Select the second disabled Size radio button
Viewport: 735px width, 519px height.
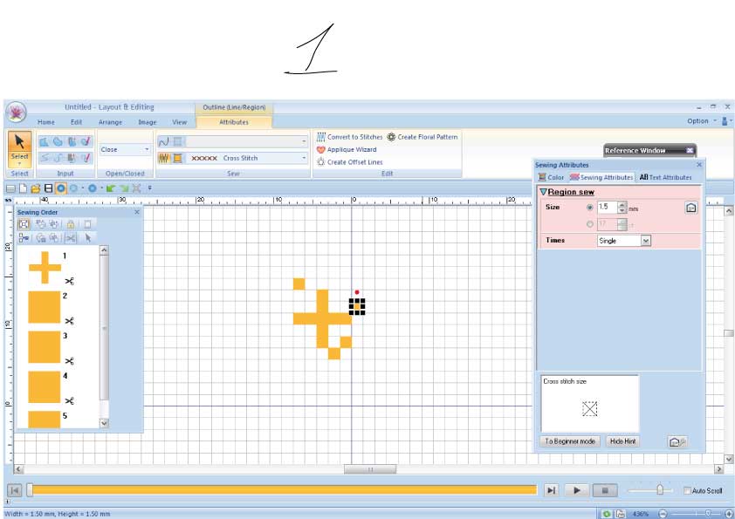pos(590,224)
